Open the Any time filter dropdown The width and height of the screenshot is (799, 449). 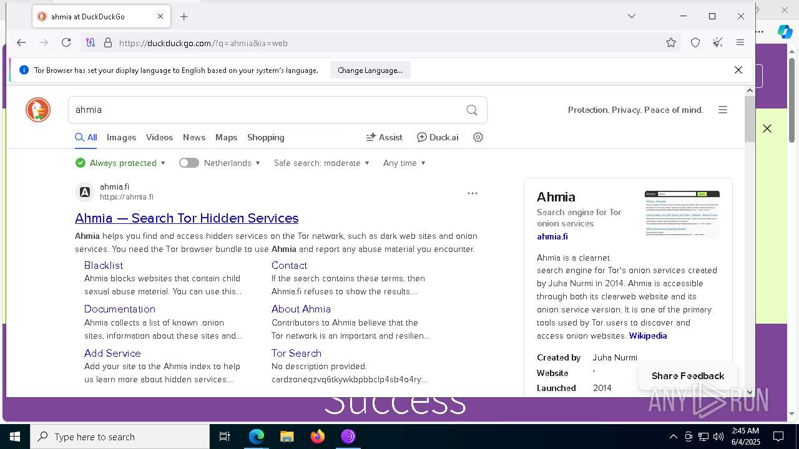pyautogui.click(x=404, y=163)
